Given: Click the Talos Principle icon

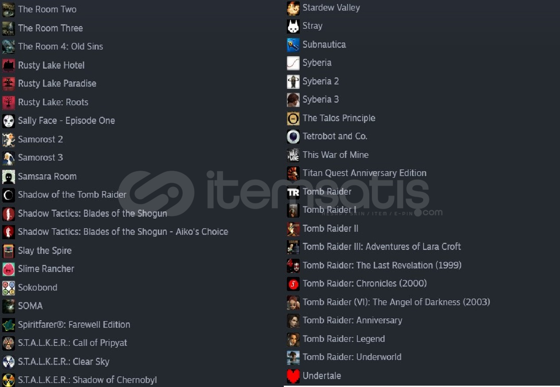Looking at the screenshot, I should (293, 118).
